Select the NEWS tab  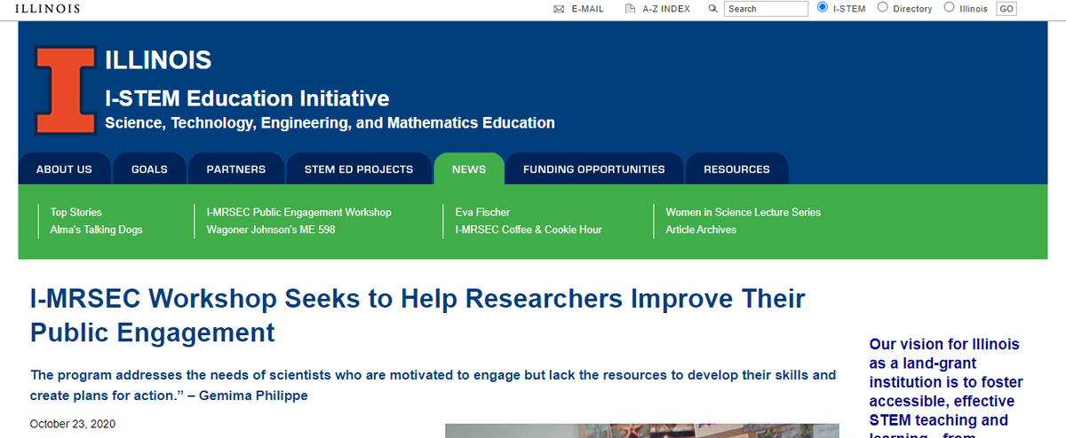coord(469,168)
